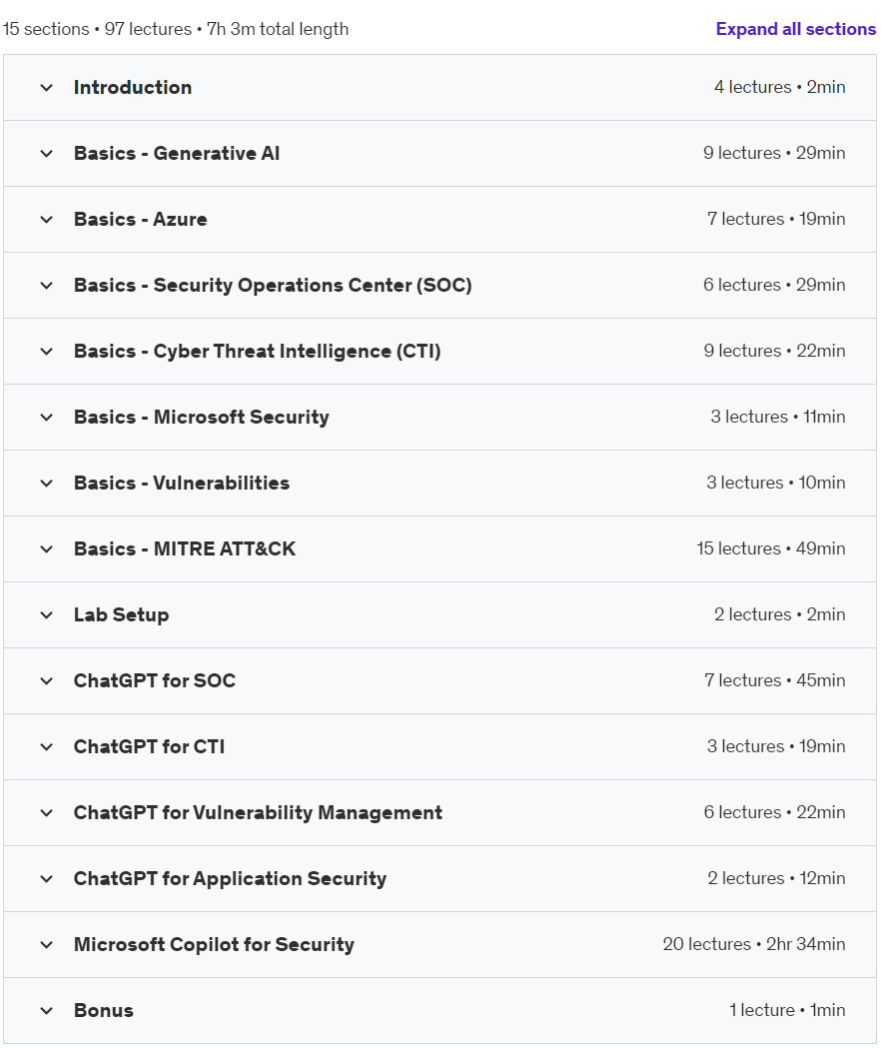Expand the Security Operations Center (SOC) chevron
The height and width of the screenshot is (1048, 881).
tap(46, 286)
